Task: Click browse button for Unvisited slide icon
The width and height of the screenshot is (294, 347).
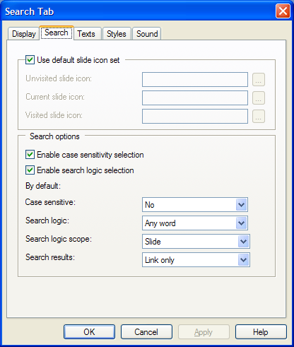Action: point(259,79)
